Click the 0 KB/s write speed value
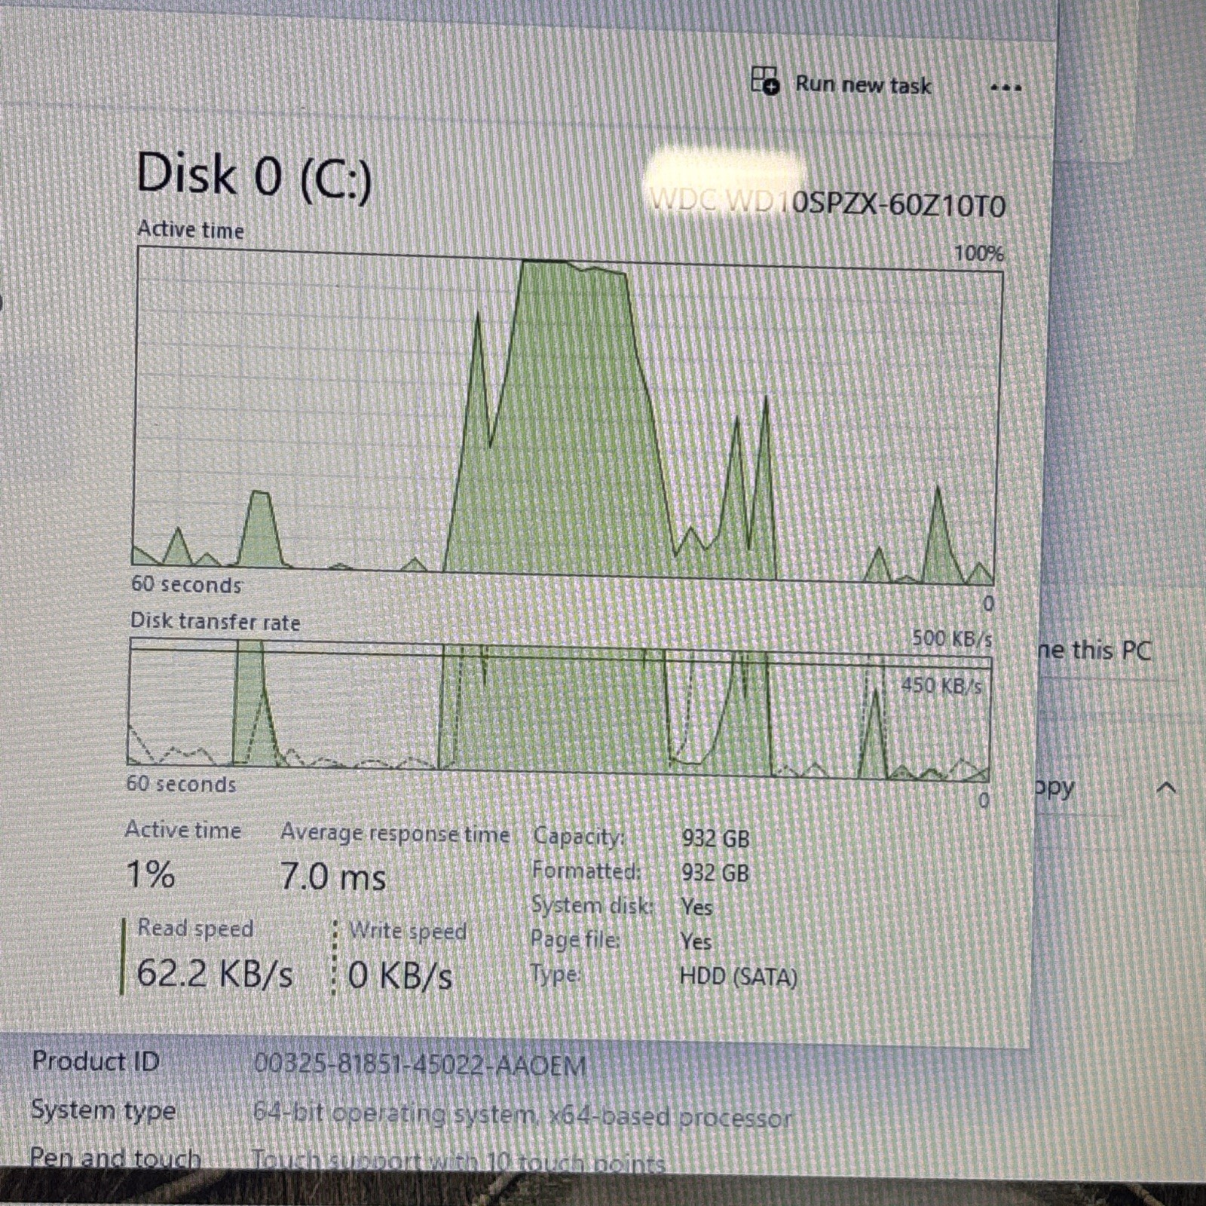 (x=399, y=975)
